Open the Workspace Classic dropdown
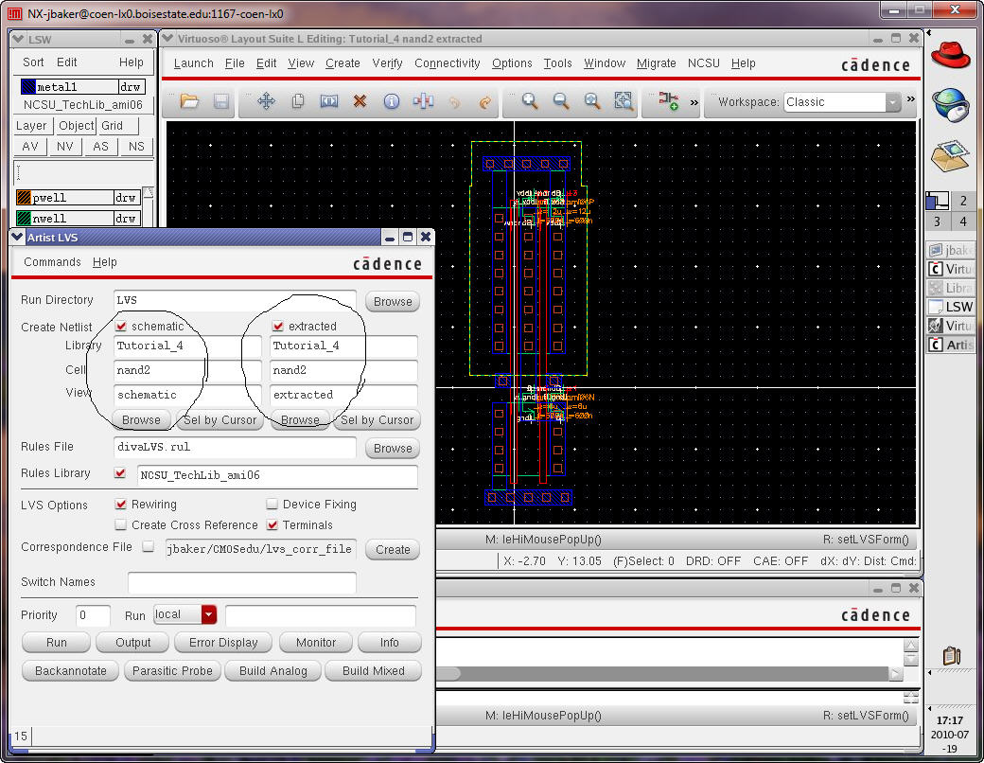Screen dimensions: 984x763 (x=892, y=102)
